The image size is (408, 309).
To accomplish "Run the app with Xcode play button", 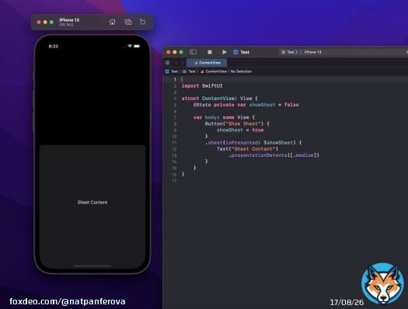I will 225,52.
